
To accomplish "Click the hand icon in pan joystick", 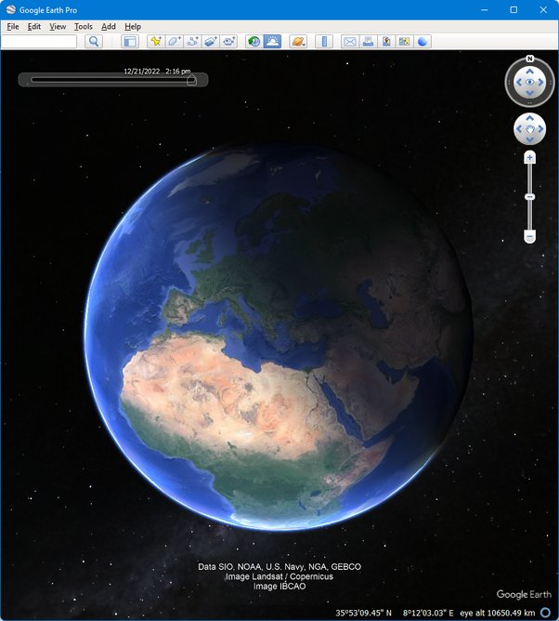I will tap(529, 129).
